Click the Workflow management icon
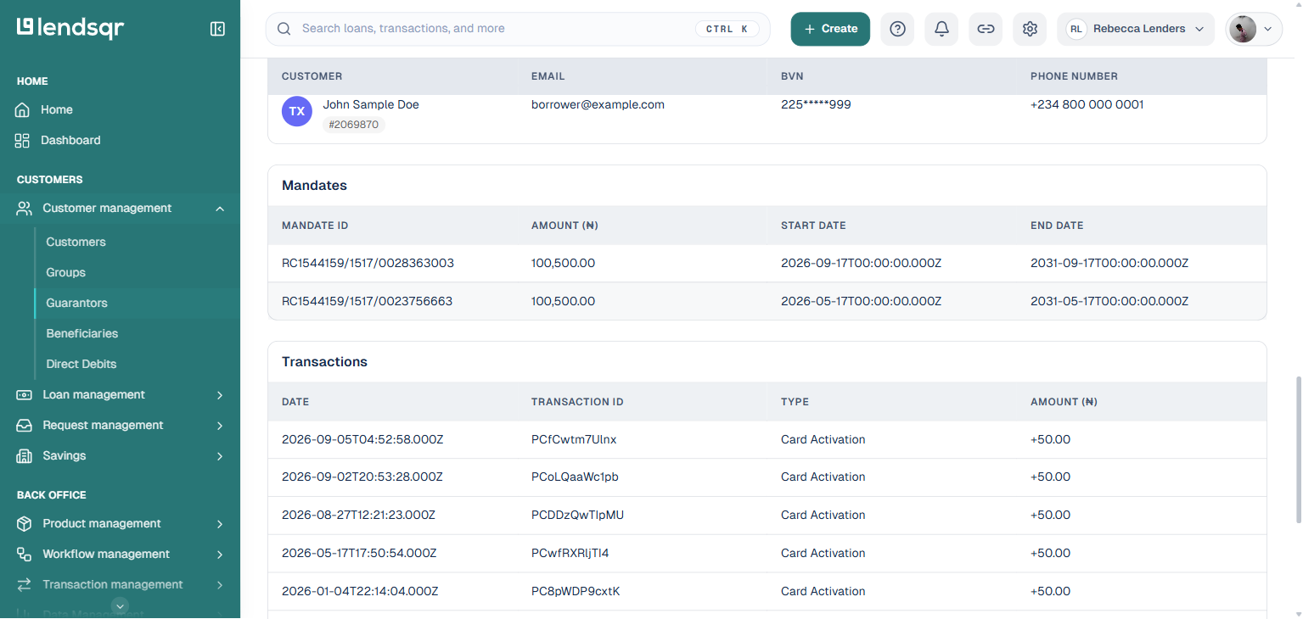1303x619 pixels. 25,555
